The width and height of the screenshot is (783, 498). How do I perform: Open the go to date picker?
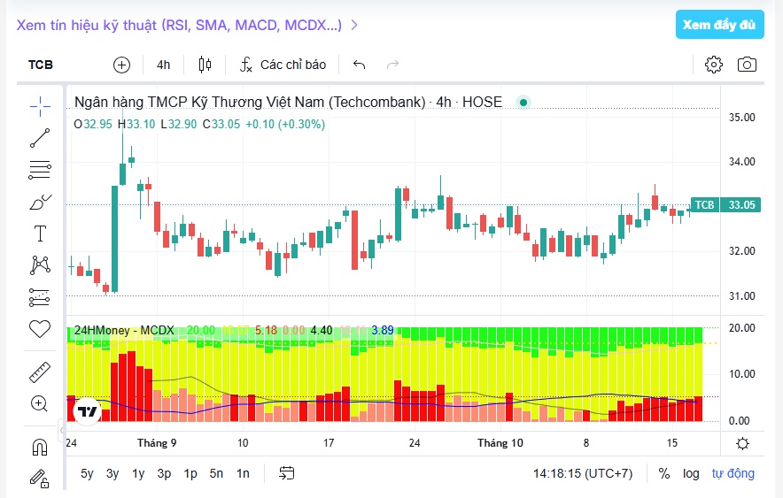coord(287,473)
